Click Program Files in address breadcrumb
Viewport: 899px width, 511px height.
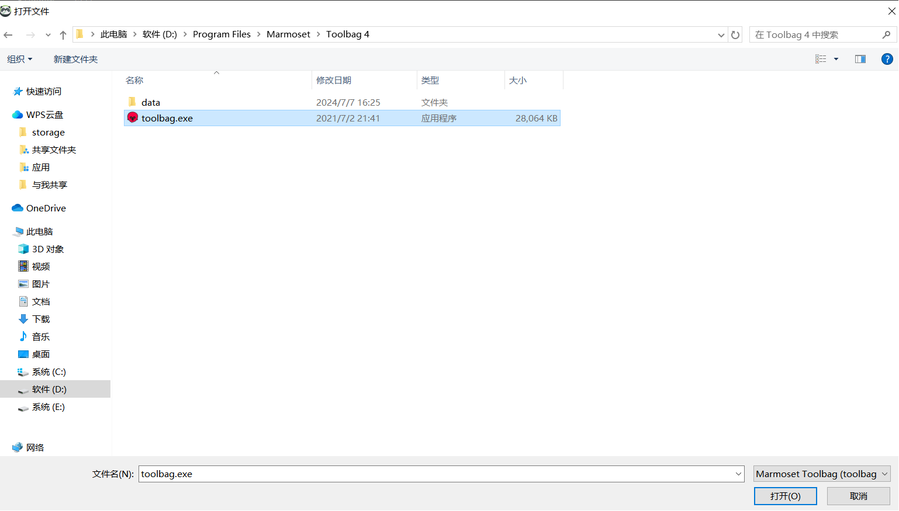click(x=222, y=34)
